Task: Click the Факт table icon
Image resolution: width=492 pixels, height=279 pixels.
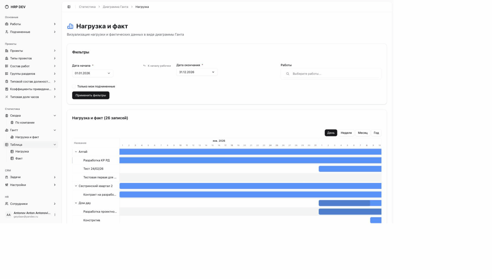Action: point(12,159)
